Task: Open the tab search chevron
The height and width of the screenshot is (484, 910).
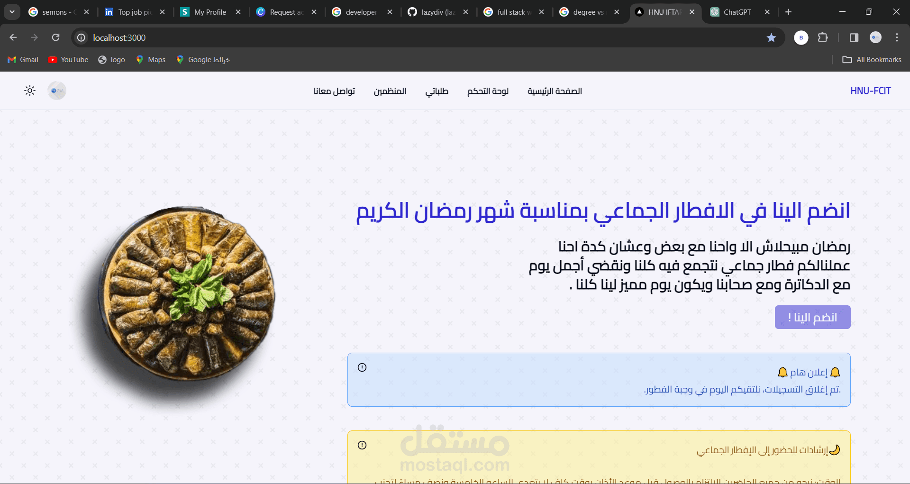Action: [12, 11]
